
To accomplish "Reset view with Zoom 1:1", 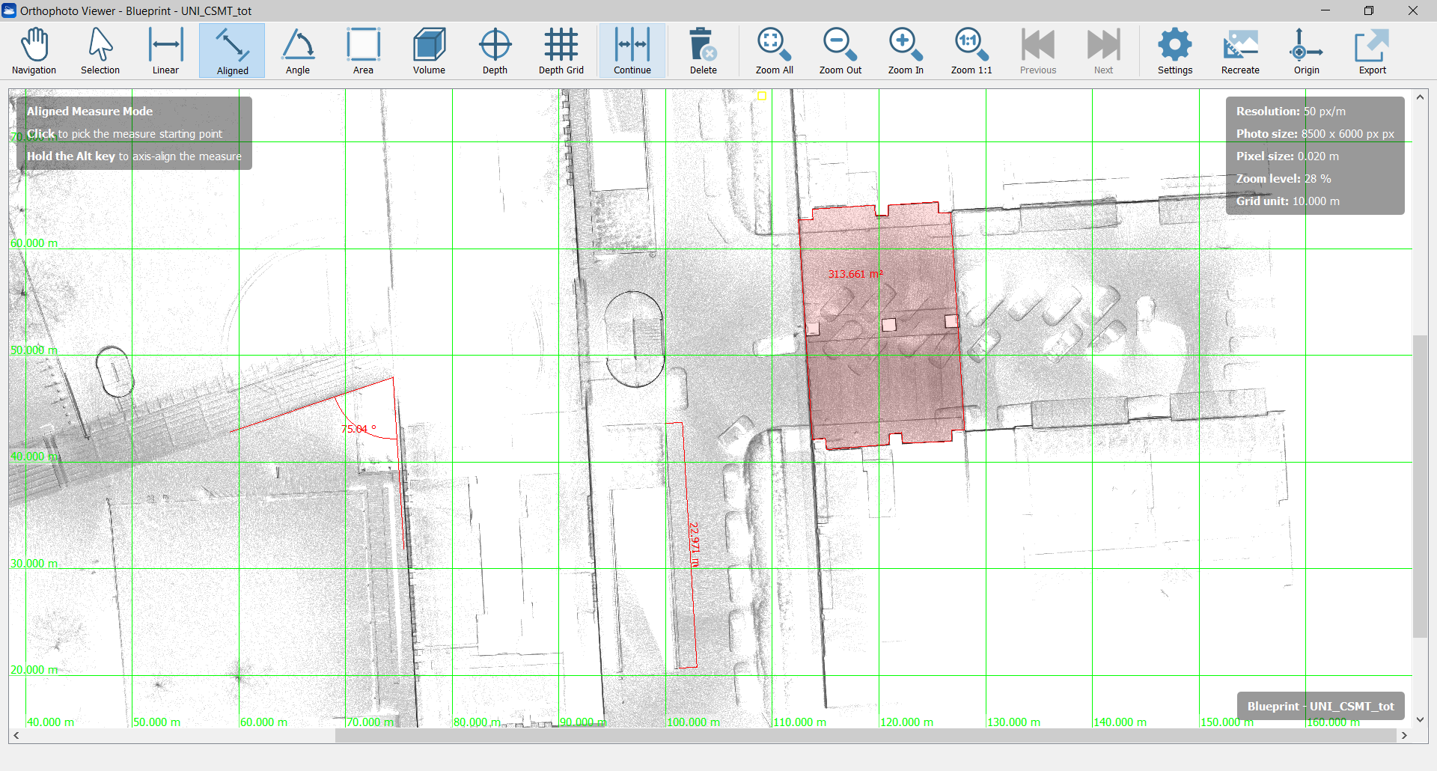I will 971,51.
